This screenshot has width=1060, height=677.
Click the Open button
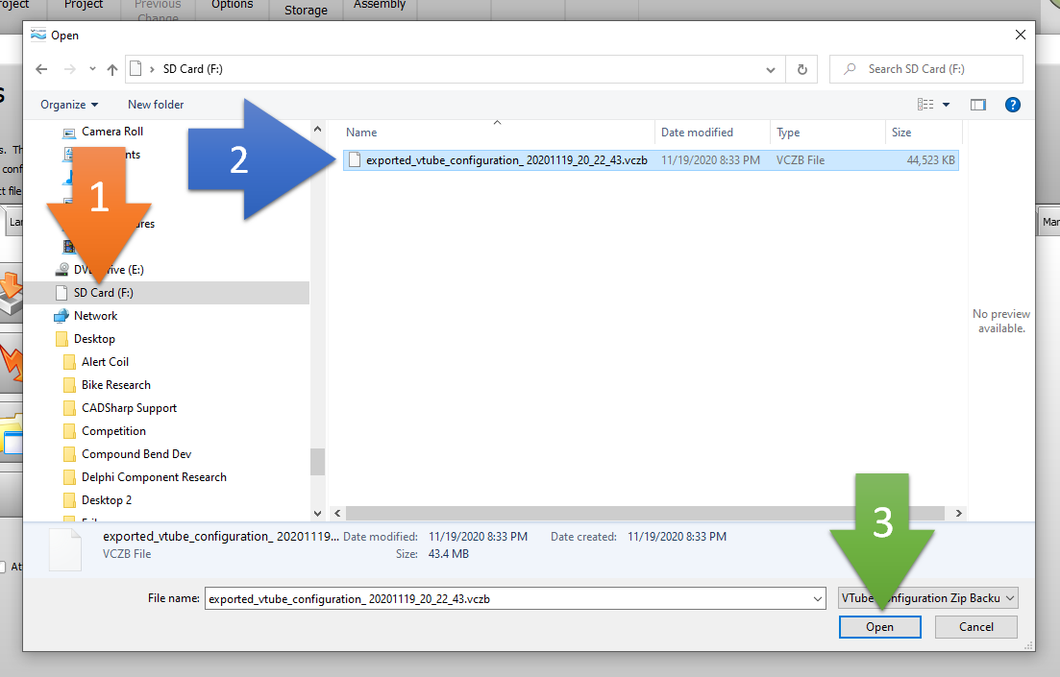(x=879, y=627)
